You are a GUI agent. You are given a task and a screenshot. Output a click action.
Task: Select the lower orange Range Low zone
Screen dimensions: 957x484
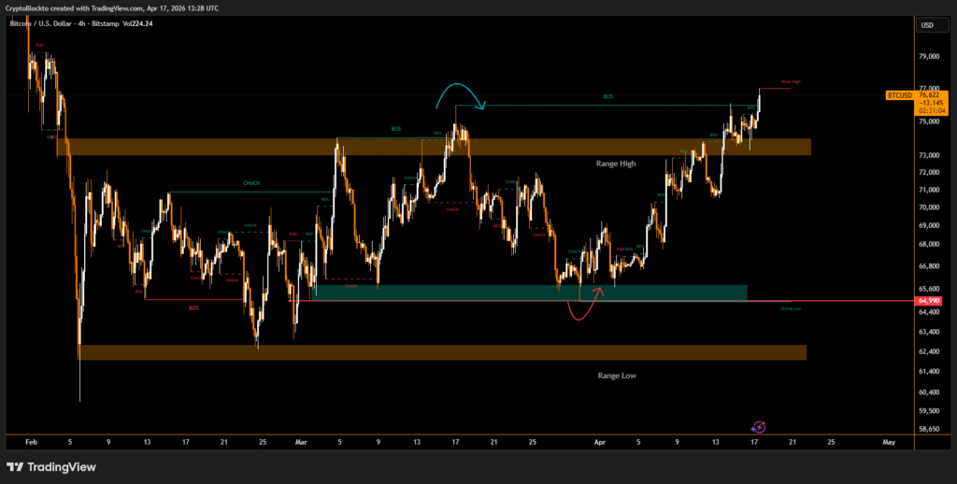[x=439, y=352]
